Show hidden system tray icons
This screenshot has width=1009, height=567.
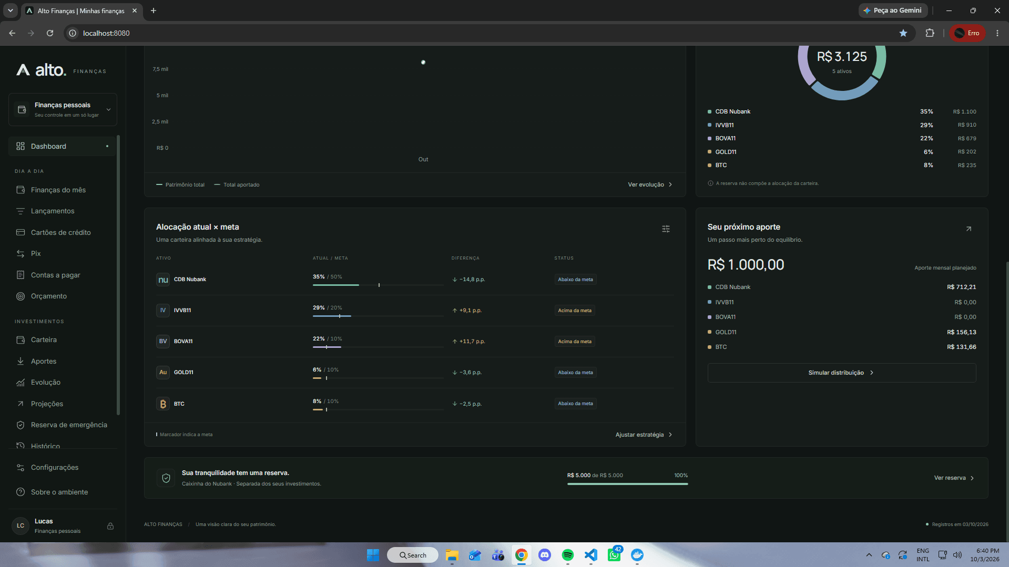(x=869, y=555)
